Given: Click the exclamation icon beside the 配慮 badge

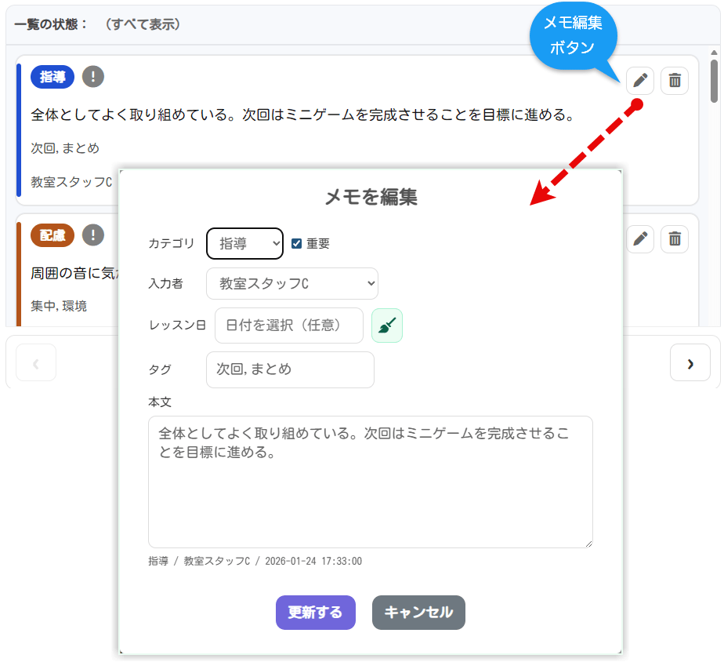Looking at the screenshot, I should point(93,235).
